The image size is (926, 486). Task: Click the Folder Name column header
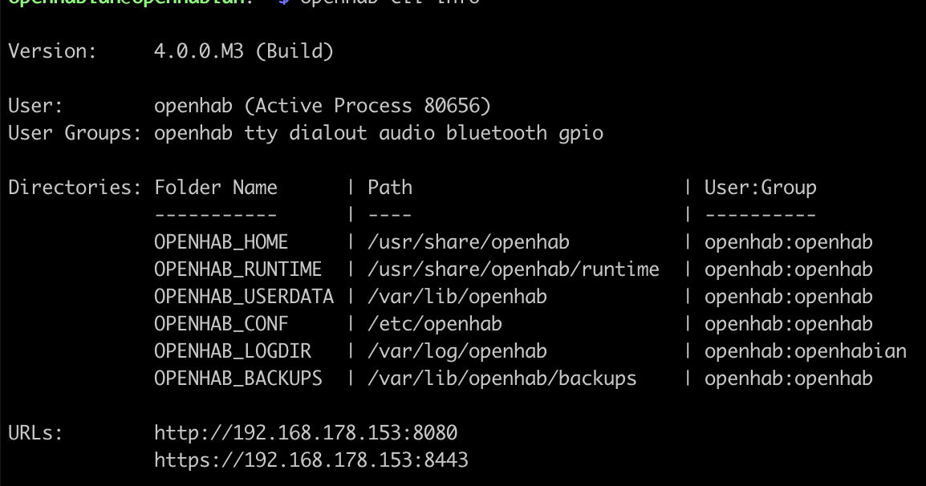[x=215, y=188]
